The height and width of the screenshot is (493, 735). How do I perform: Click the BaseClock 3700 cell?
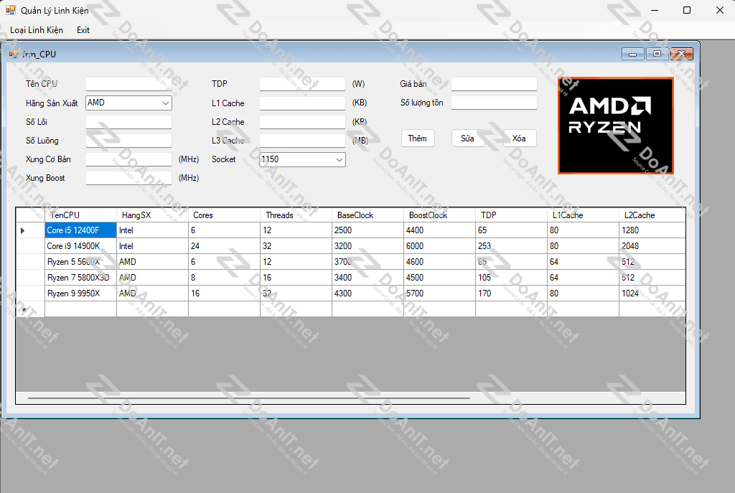[x=367, y=262]
